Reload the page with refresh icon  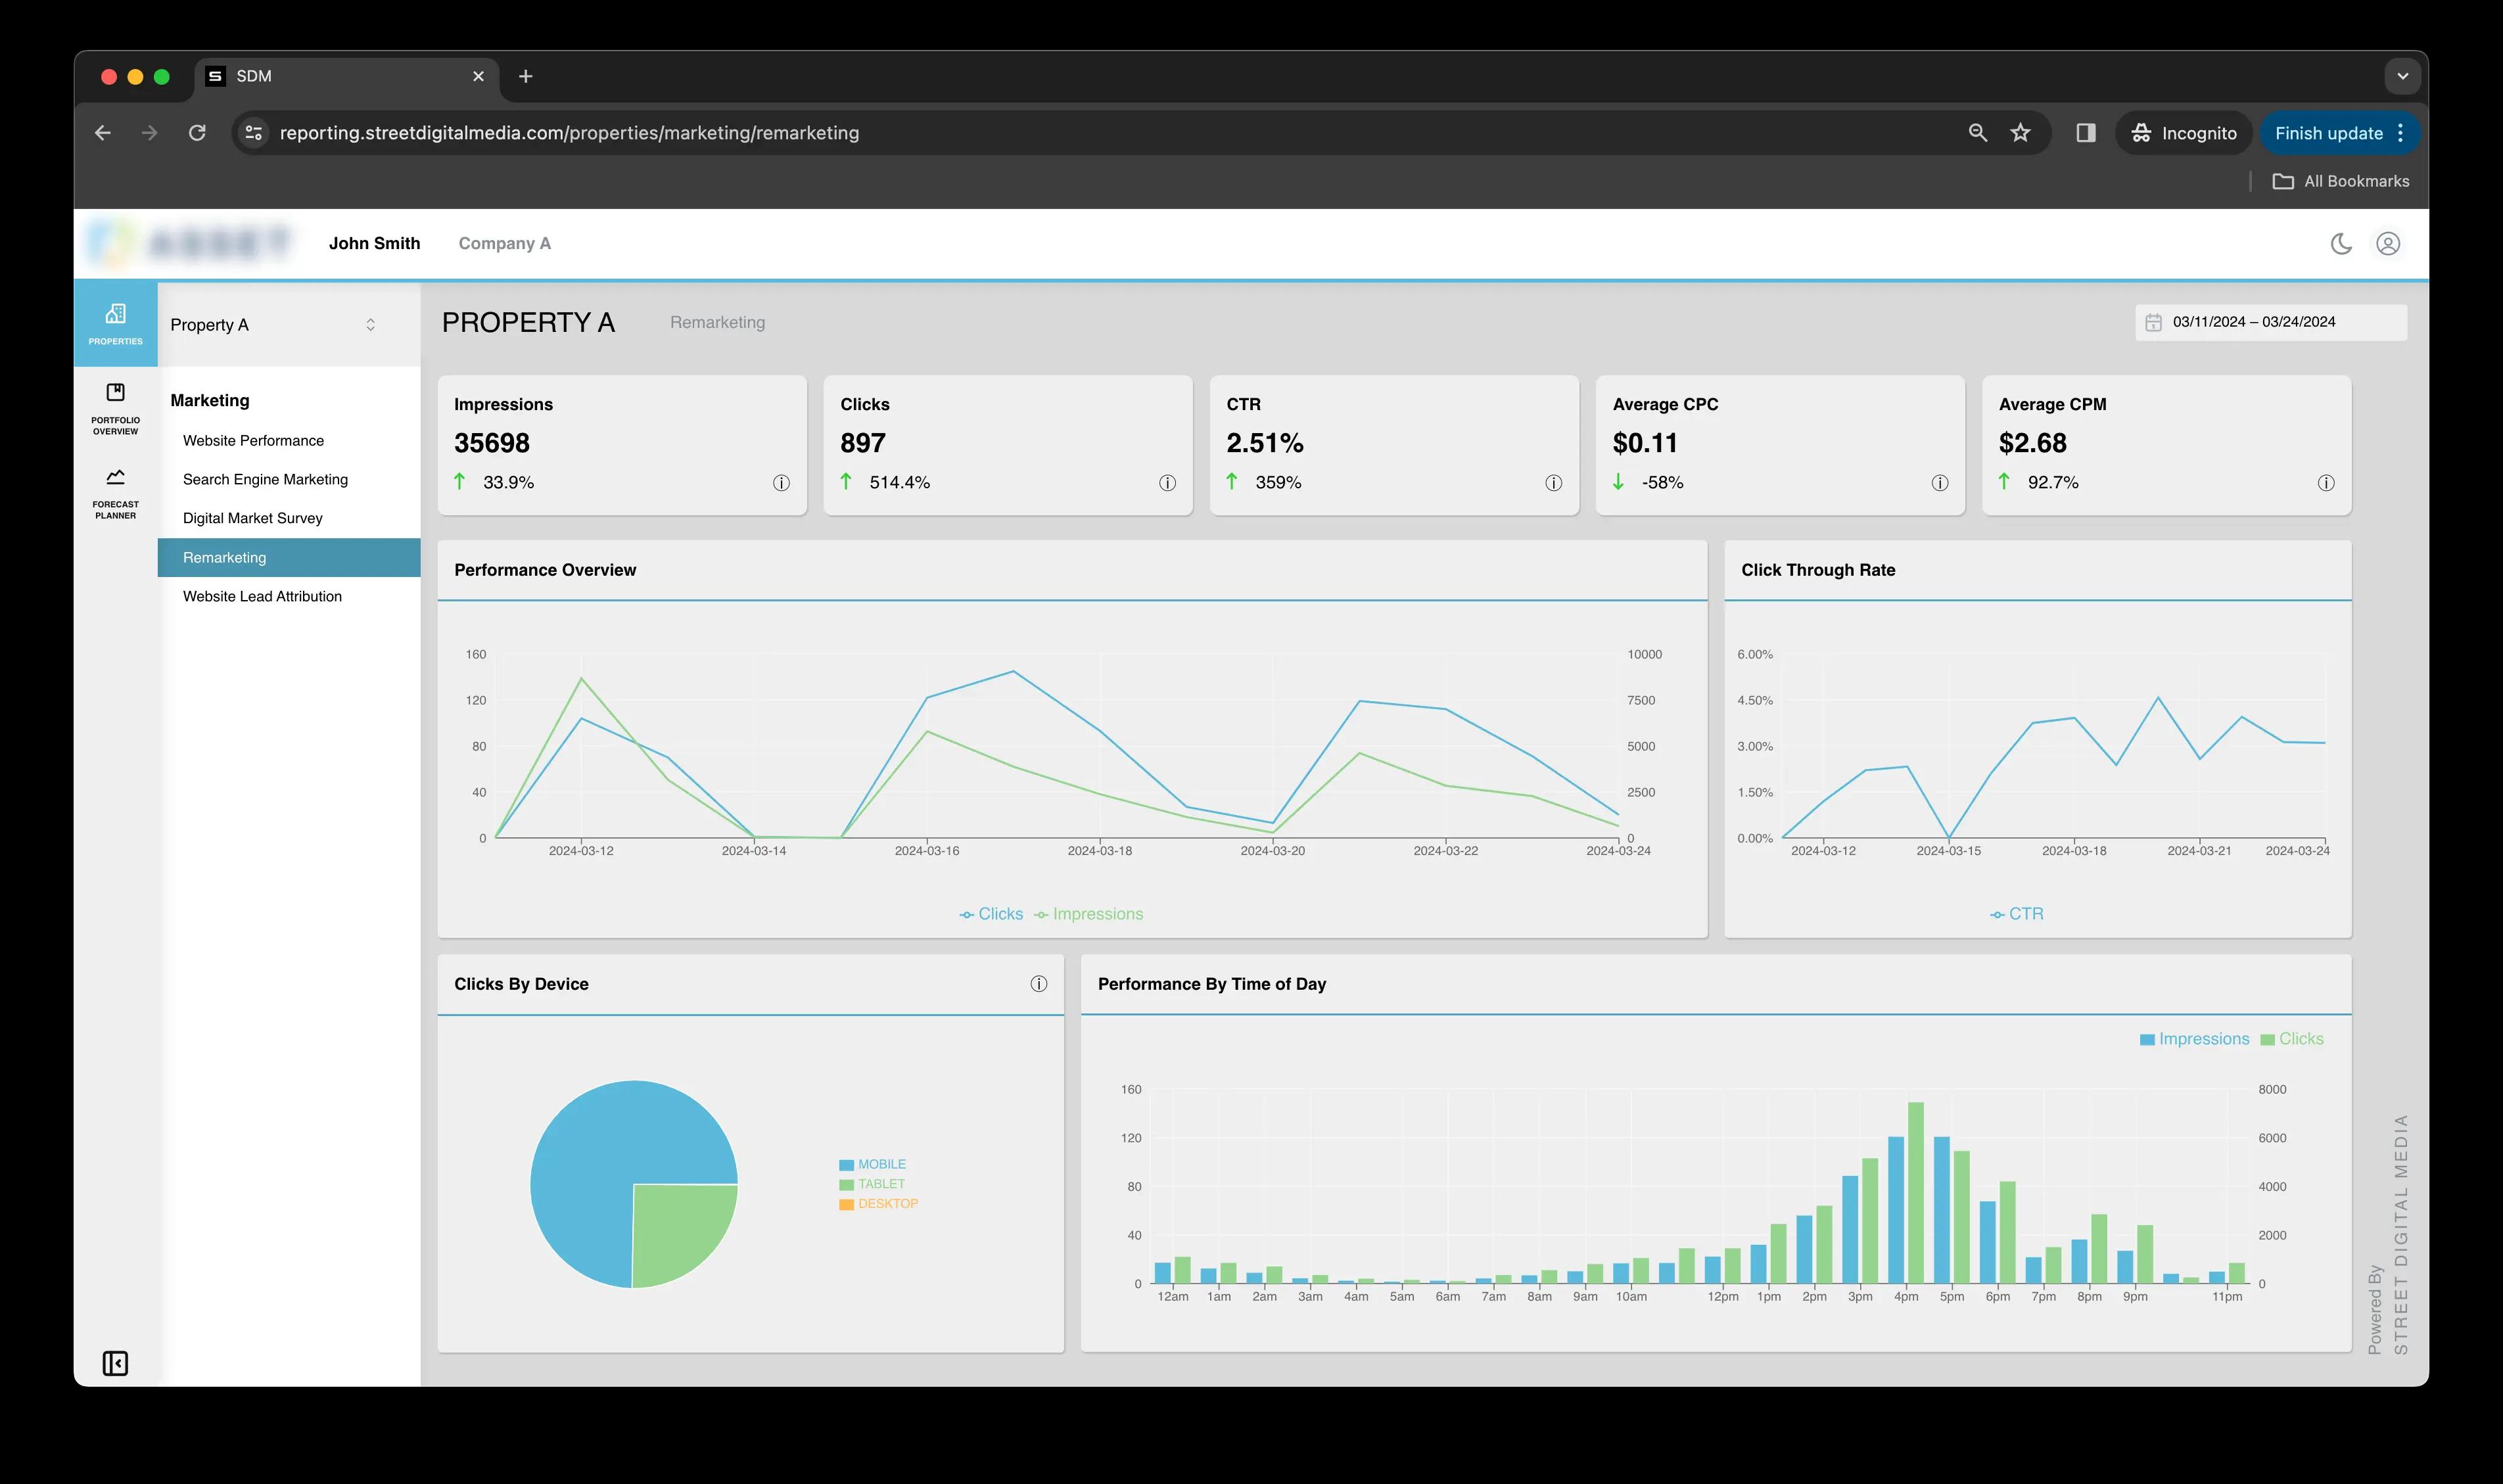tap(197, 133)
